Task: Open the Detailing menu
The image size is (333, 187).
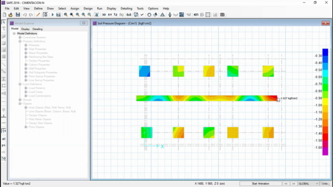Action: point(126,8)
